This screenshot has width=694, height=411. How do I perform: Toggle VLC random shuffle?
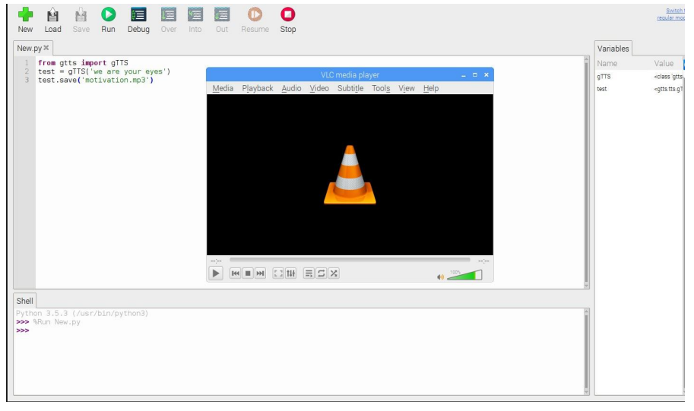(x=334, y=273)
